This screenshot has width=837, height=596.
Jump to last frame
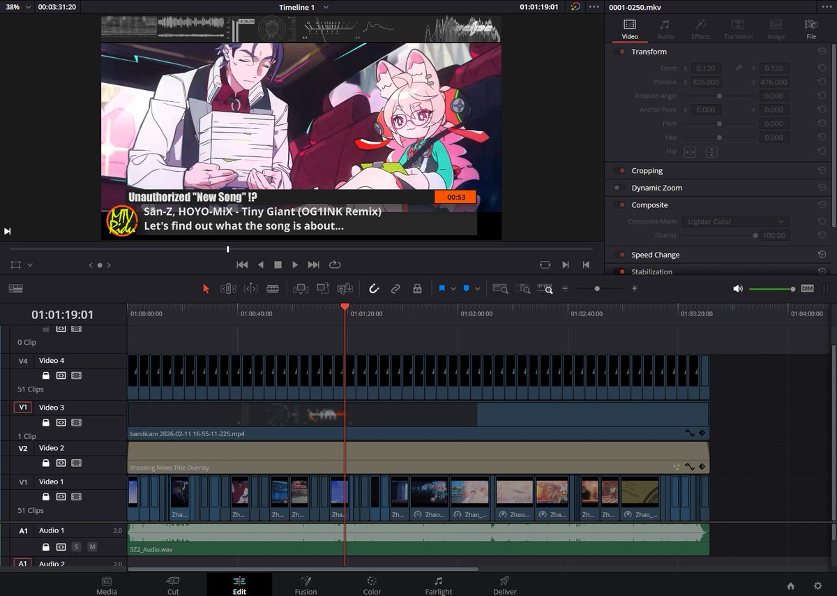click(x=314, y=265)
